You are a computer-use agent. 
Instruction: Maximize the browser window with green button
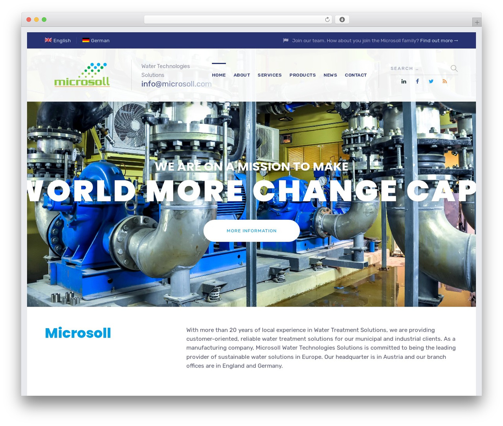click(44, 20)
